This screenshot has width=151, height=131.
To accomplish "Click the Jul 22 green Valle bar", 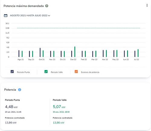I will point(138,53).
